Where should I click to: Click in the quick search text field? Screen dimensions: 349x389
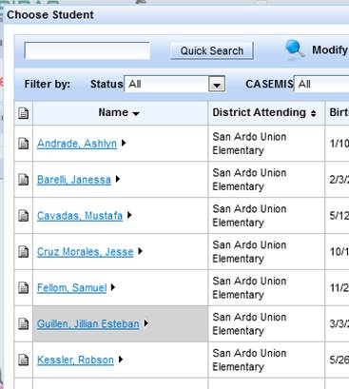pos(87,50)
